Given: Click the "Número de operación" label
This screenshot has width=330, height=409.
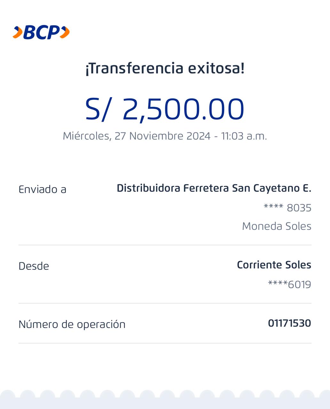Looking at the screenshot, I should pos(72,324).
